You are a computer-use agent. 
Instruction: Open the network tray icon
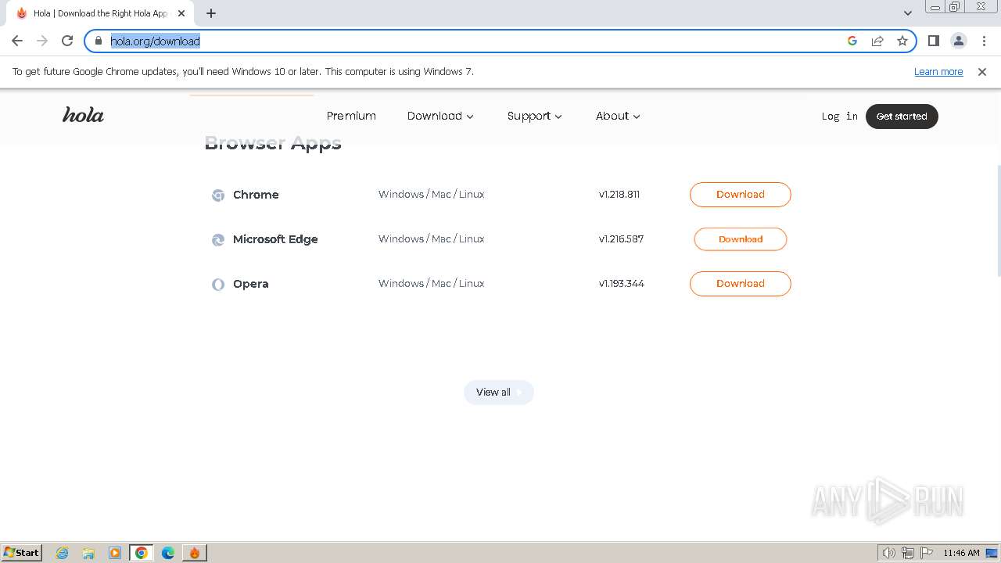(908, 553)
